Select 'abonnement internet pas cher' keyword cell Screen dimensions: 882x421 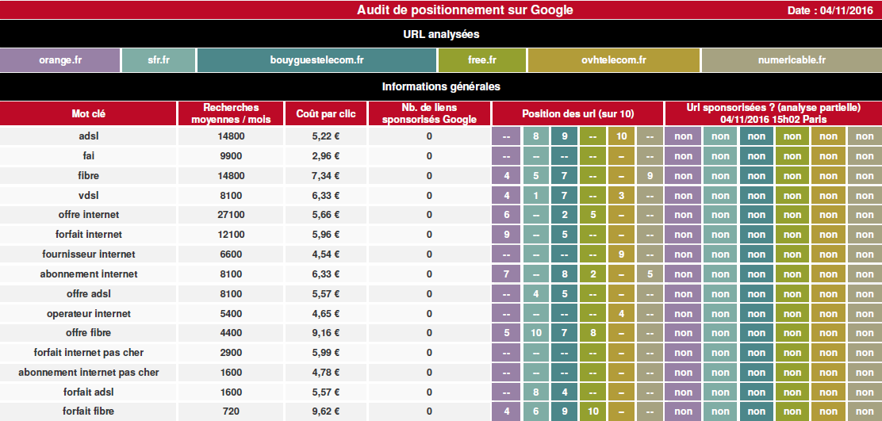pos(88,372)
